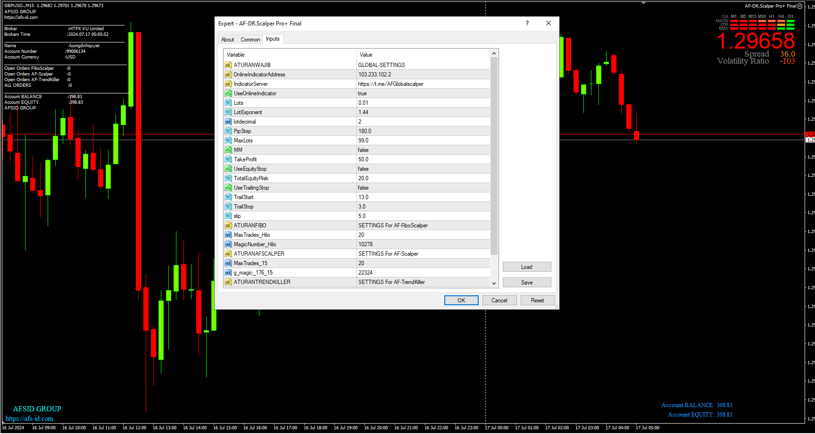This screenshot has height=434, width=815.
Task: Click the scrollbar down arrow in inputs list
Action: pos(494,284)
